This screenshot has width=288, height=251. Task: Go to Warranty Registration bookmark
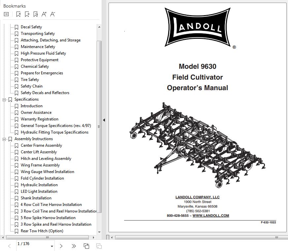[x=40, y=119]
